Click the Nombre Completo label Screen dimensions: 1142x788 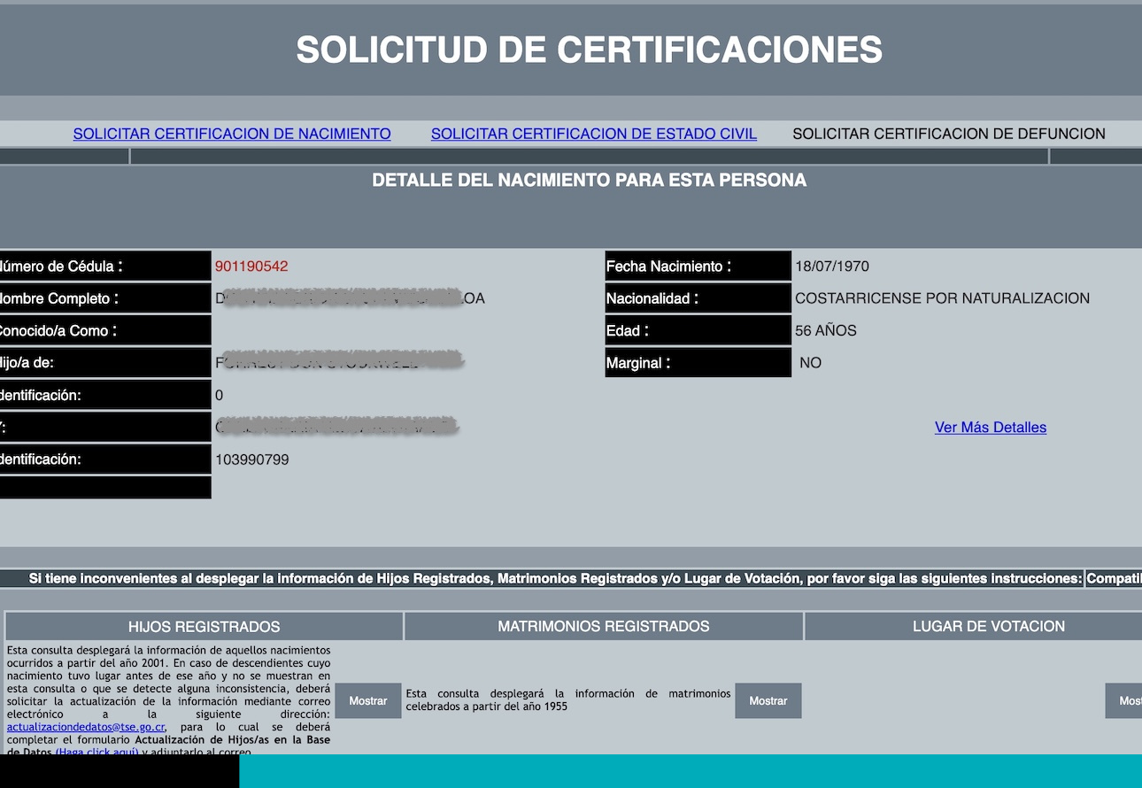pyautogui.click(x=105, y=298)
